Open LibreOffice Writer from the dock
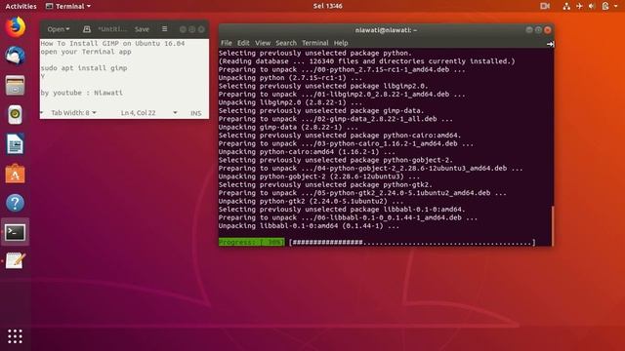625x351 pixels. (16, 144)
